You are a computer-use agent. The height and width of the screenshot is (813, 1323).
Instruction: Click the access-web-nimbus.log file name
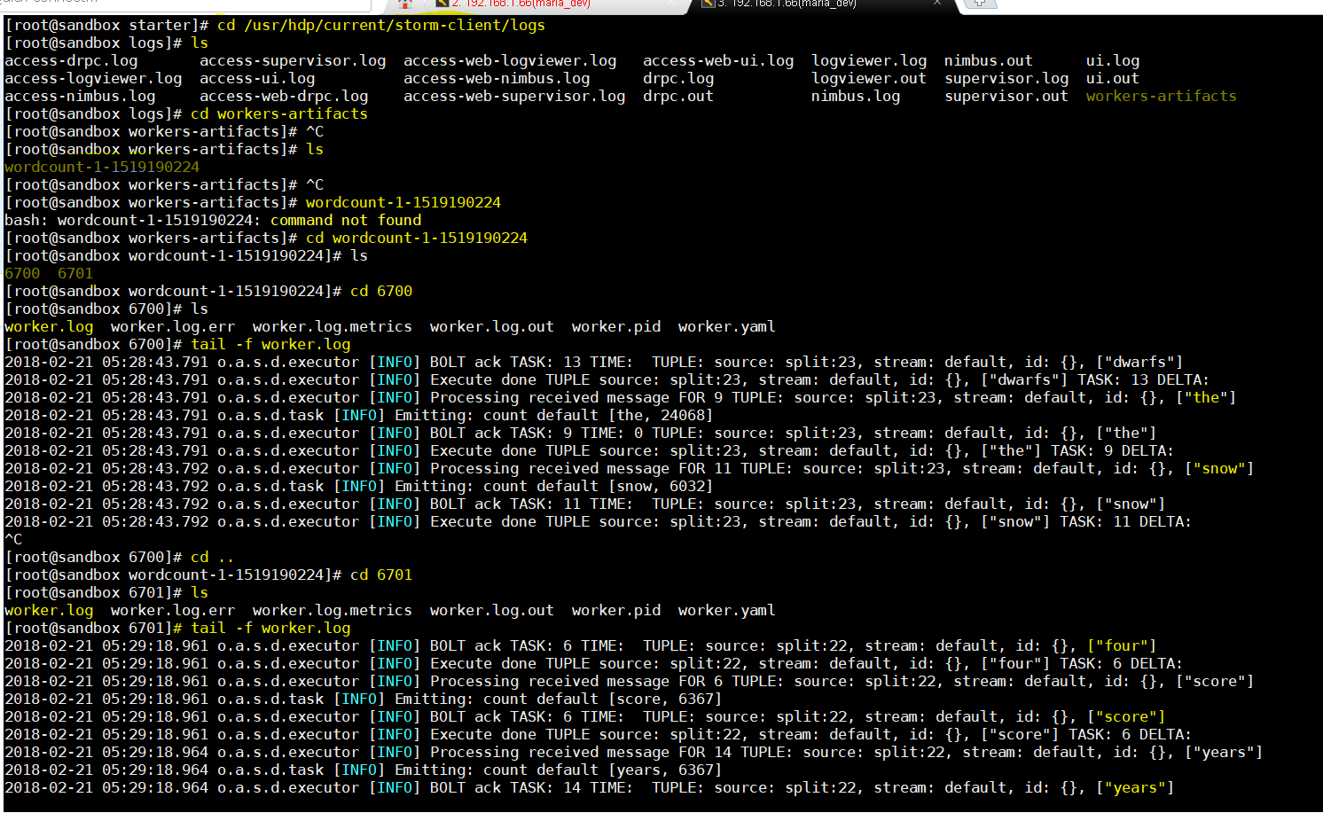pos(497,79)
